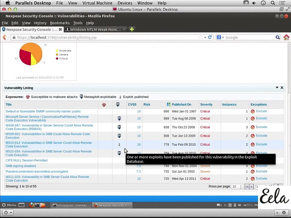Close the Vulnerability Listing panel
This screenshot has height=218, width=291.
pyautogui.click(x=282, y=88)
